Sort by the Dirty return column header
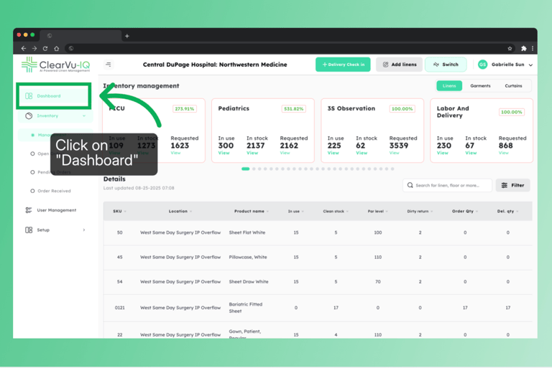The image size is (552, 368). coord(420,211)
